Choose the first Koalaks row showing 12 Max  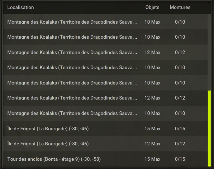pyautogui.click(x=105, y=52)
